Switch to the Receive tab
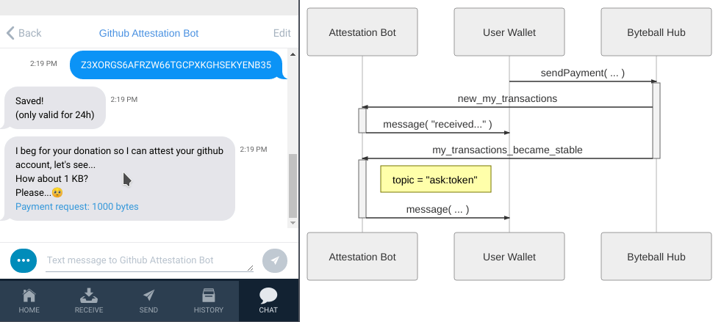 pyautogui.click(x=89, y=301)
